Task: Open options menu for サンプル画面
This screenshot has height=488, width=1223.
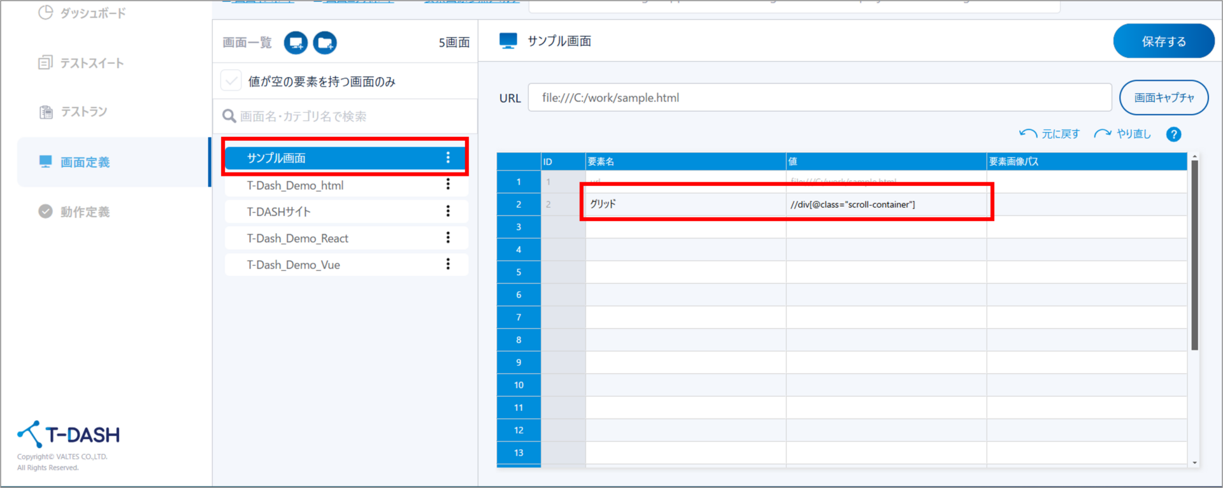Action: 448,157
